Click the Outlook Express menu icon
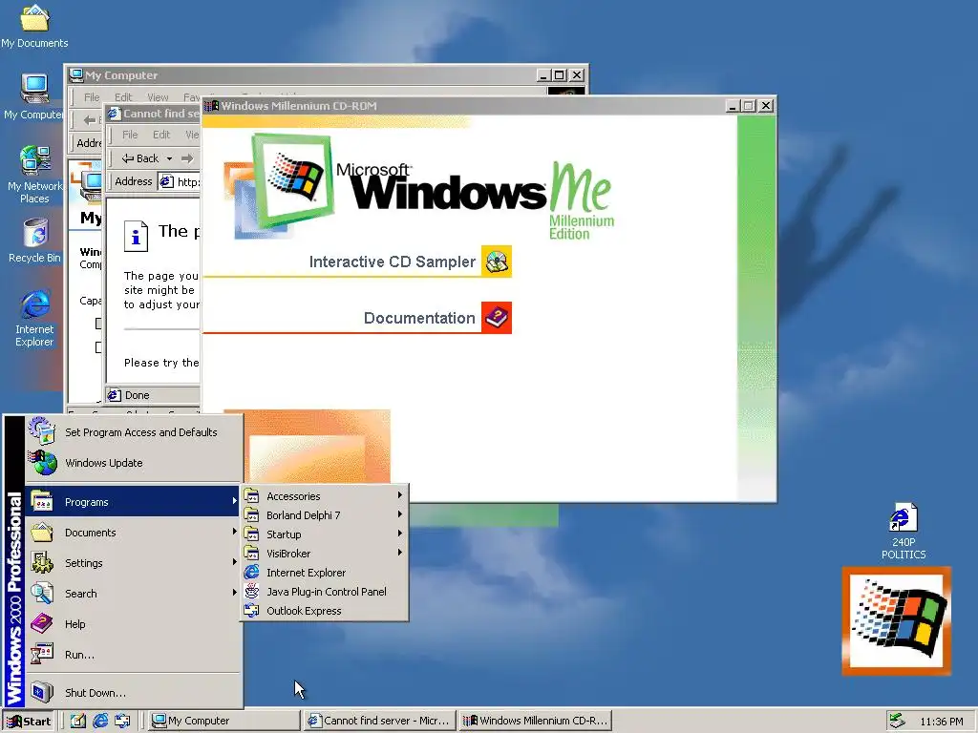Viewport: 978px width, 733px height. tap(251, 611)
